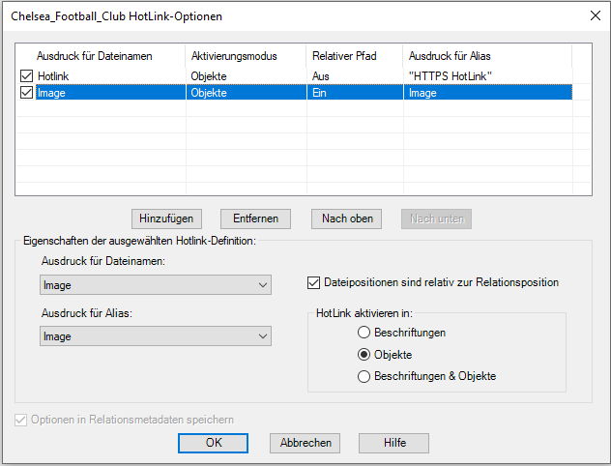This screenshot has width=611, height=466.
Task: Click the Hinzufügen button
Action: tap(168, 218)
